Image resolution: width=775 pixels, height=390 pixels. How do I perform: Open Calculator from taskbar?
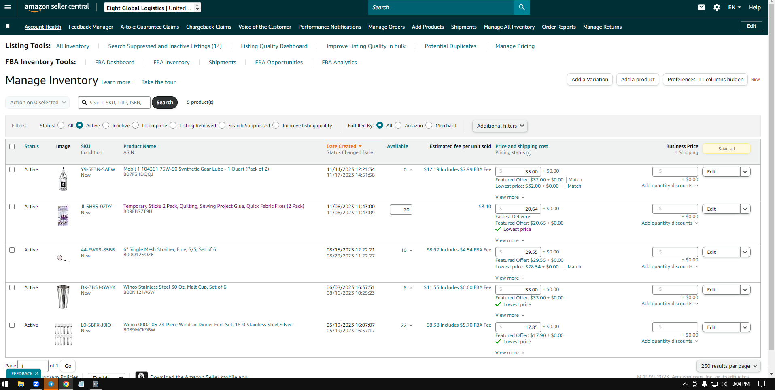96,384
